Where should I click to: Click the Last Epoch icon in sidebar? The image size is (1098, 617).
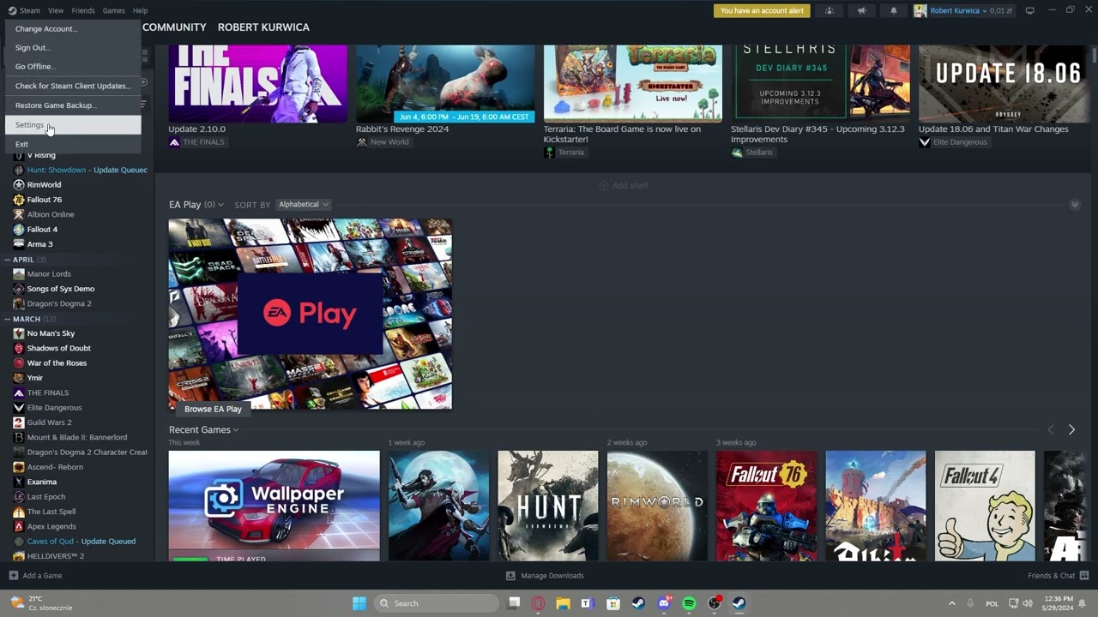click(x=19, y=496)
